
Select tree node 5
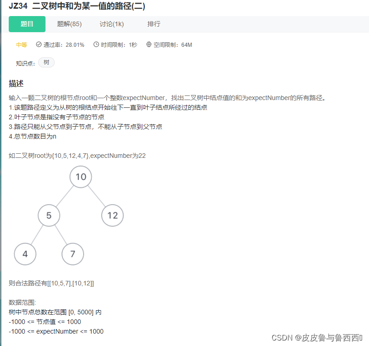(x=49, y=215)
